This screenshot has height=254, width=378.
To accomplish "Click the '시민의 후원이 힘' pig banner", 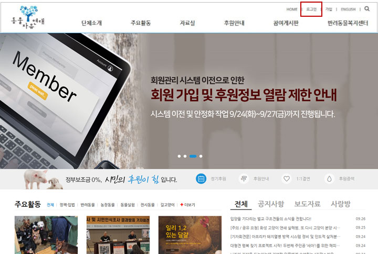I will coord(100,179).
